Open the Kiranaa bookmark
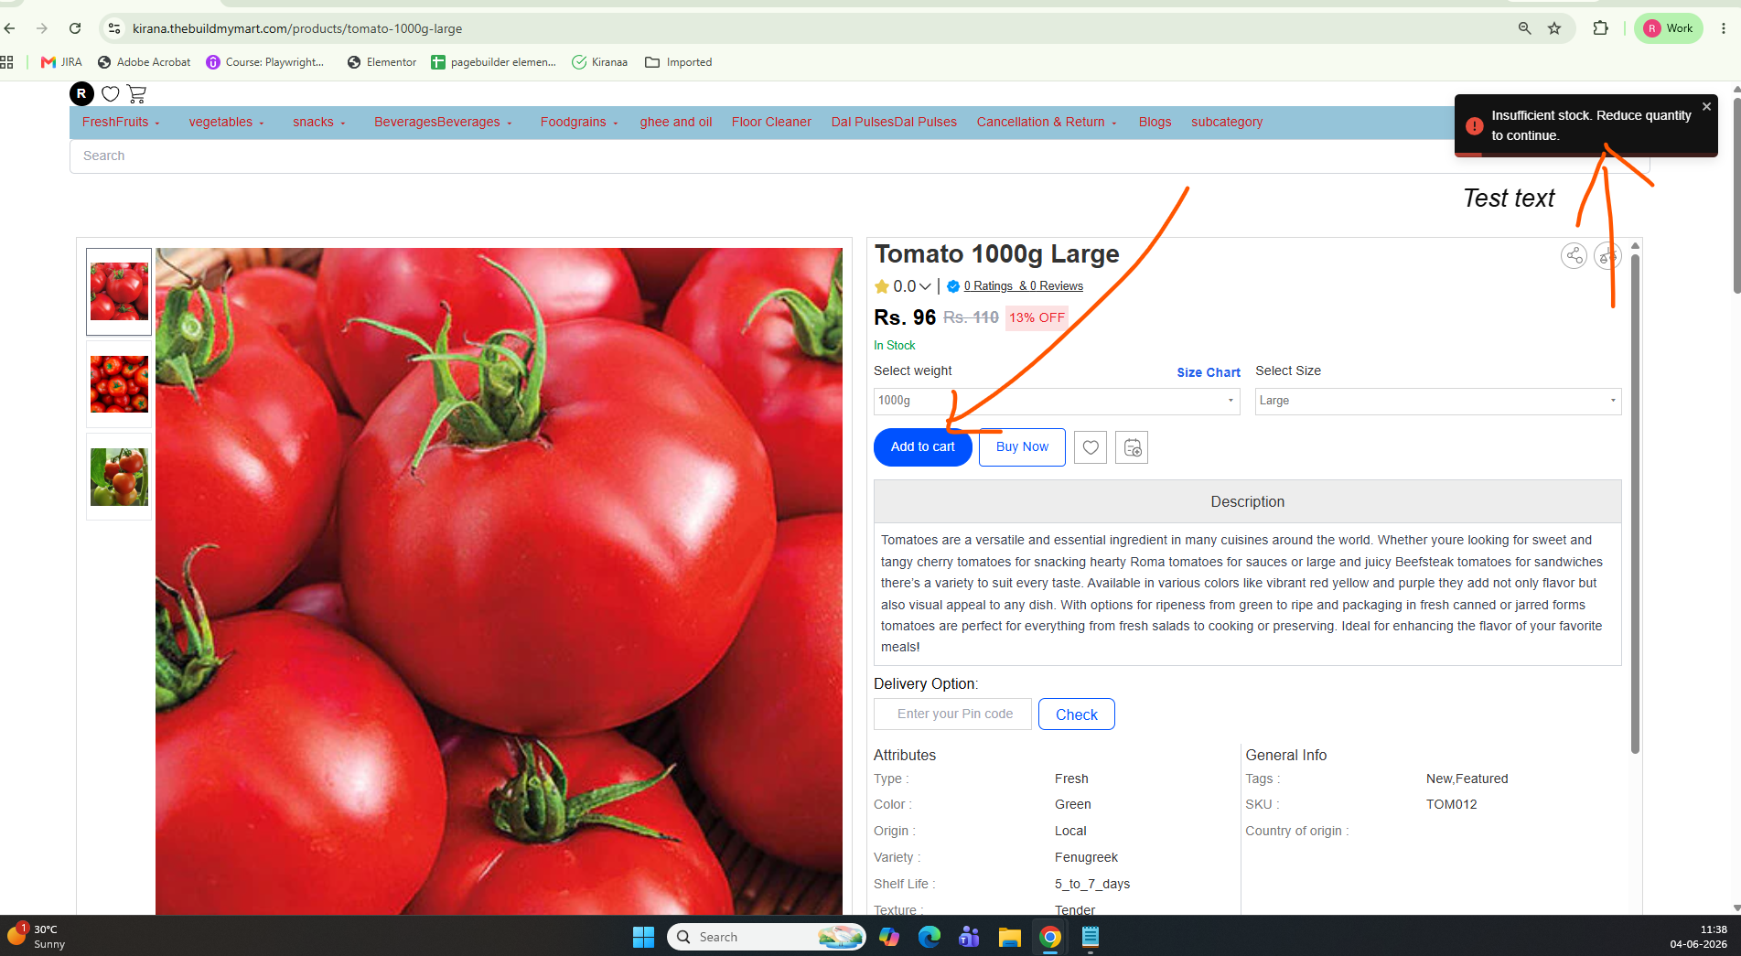Viewport: 1741px width, 956px height. tap(600, 62)
